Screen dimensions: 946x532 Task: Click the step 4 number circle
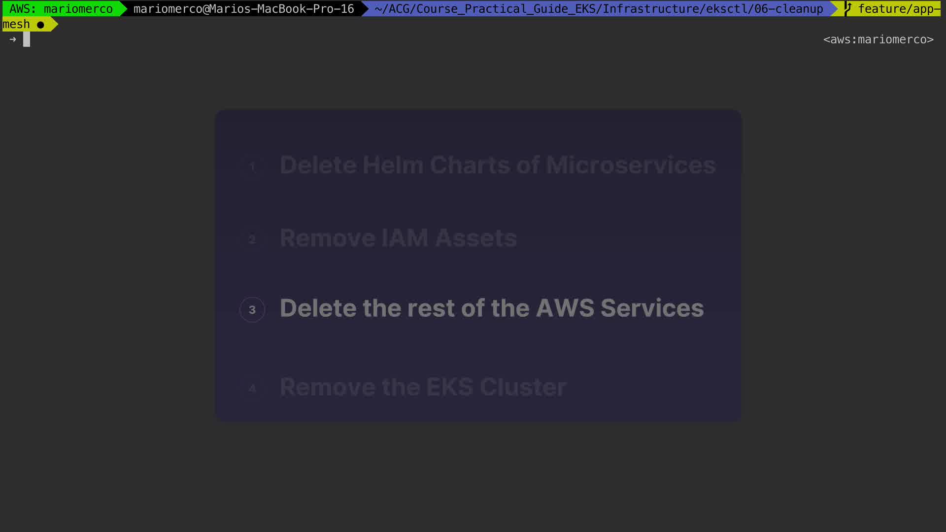(x=252, y=389)
